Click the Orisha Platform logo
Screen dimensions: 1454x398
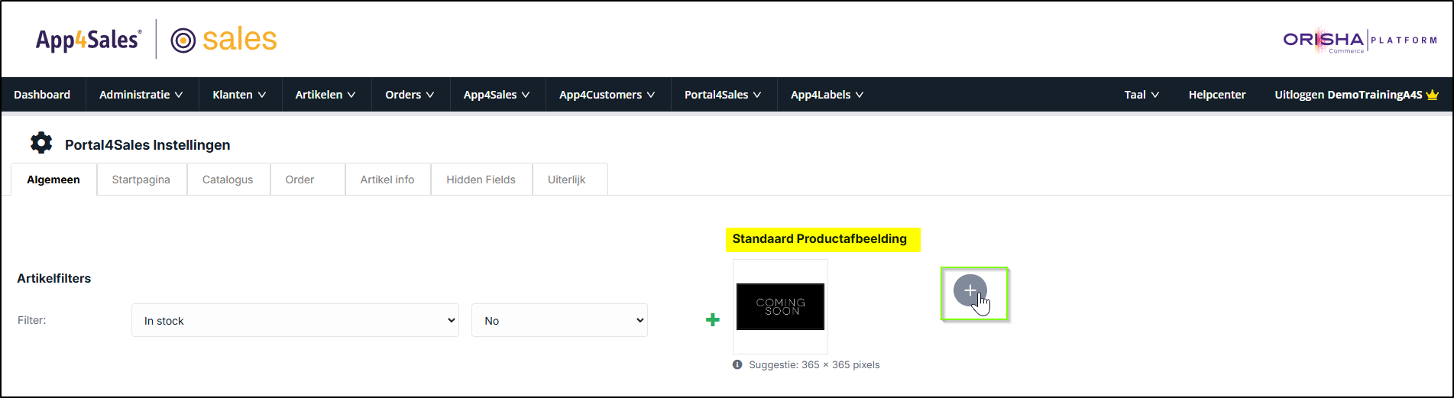[1359, 40]
